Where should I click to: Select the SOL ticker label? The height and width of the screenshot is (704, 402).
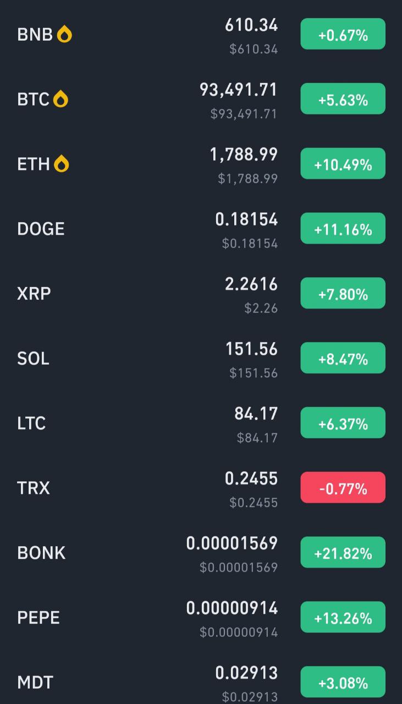[34, 359]
